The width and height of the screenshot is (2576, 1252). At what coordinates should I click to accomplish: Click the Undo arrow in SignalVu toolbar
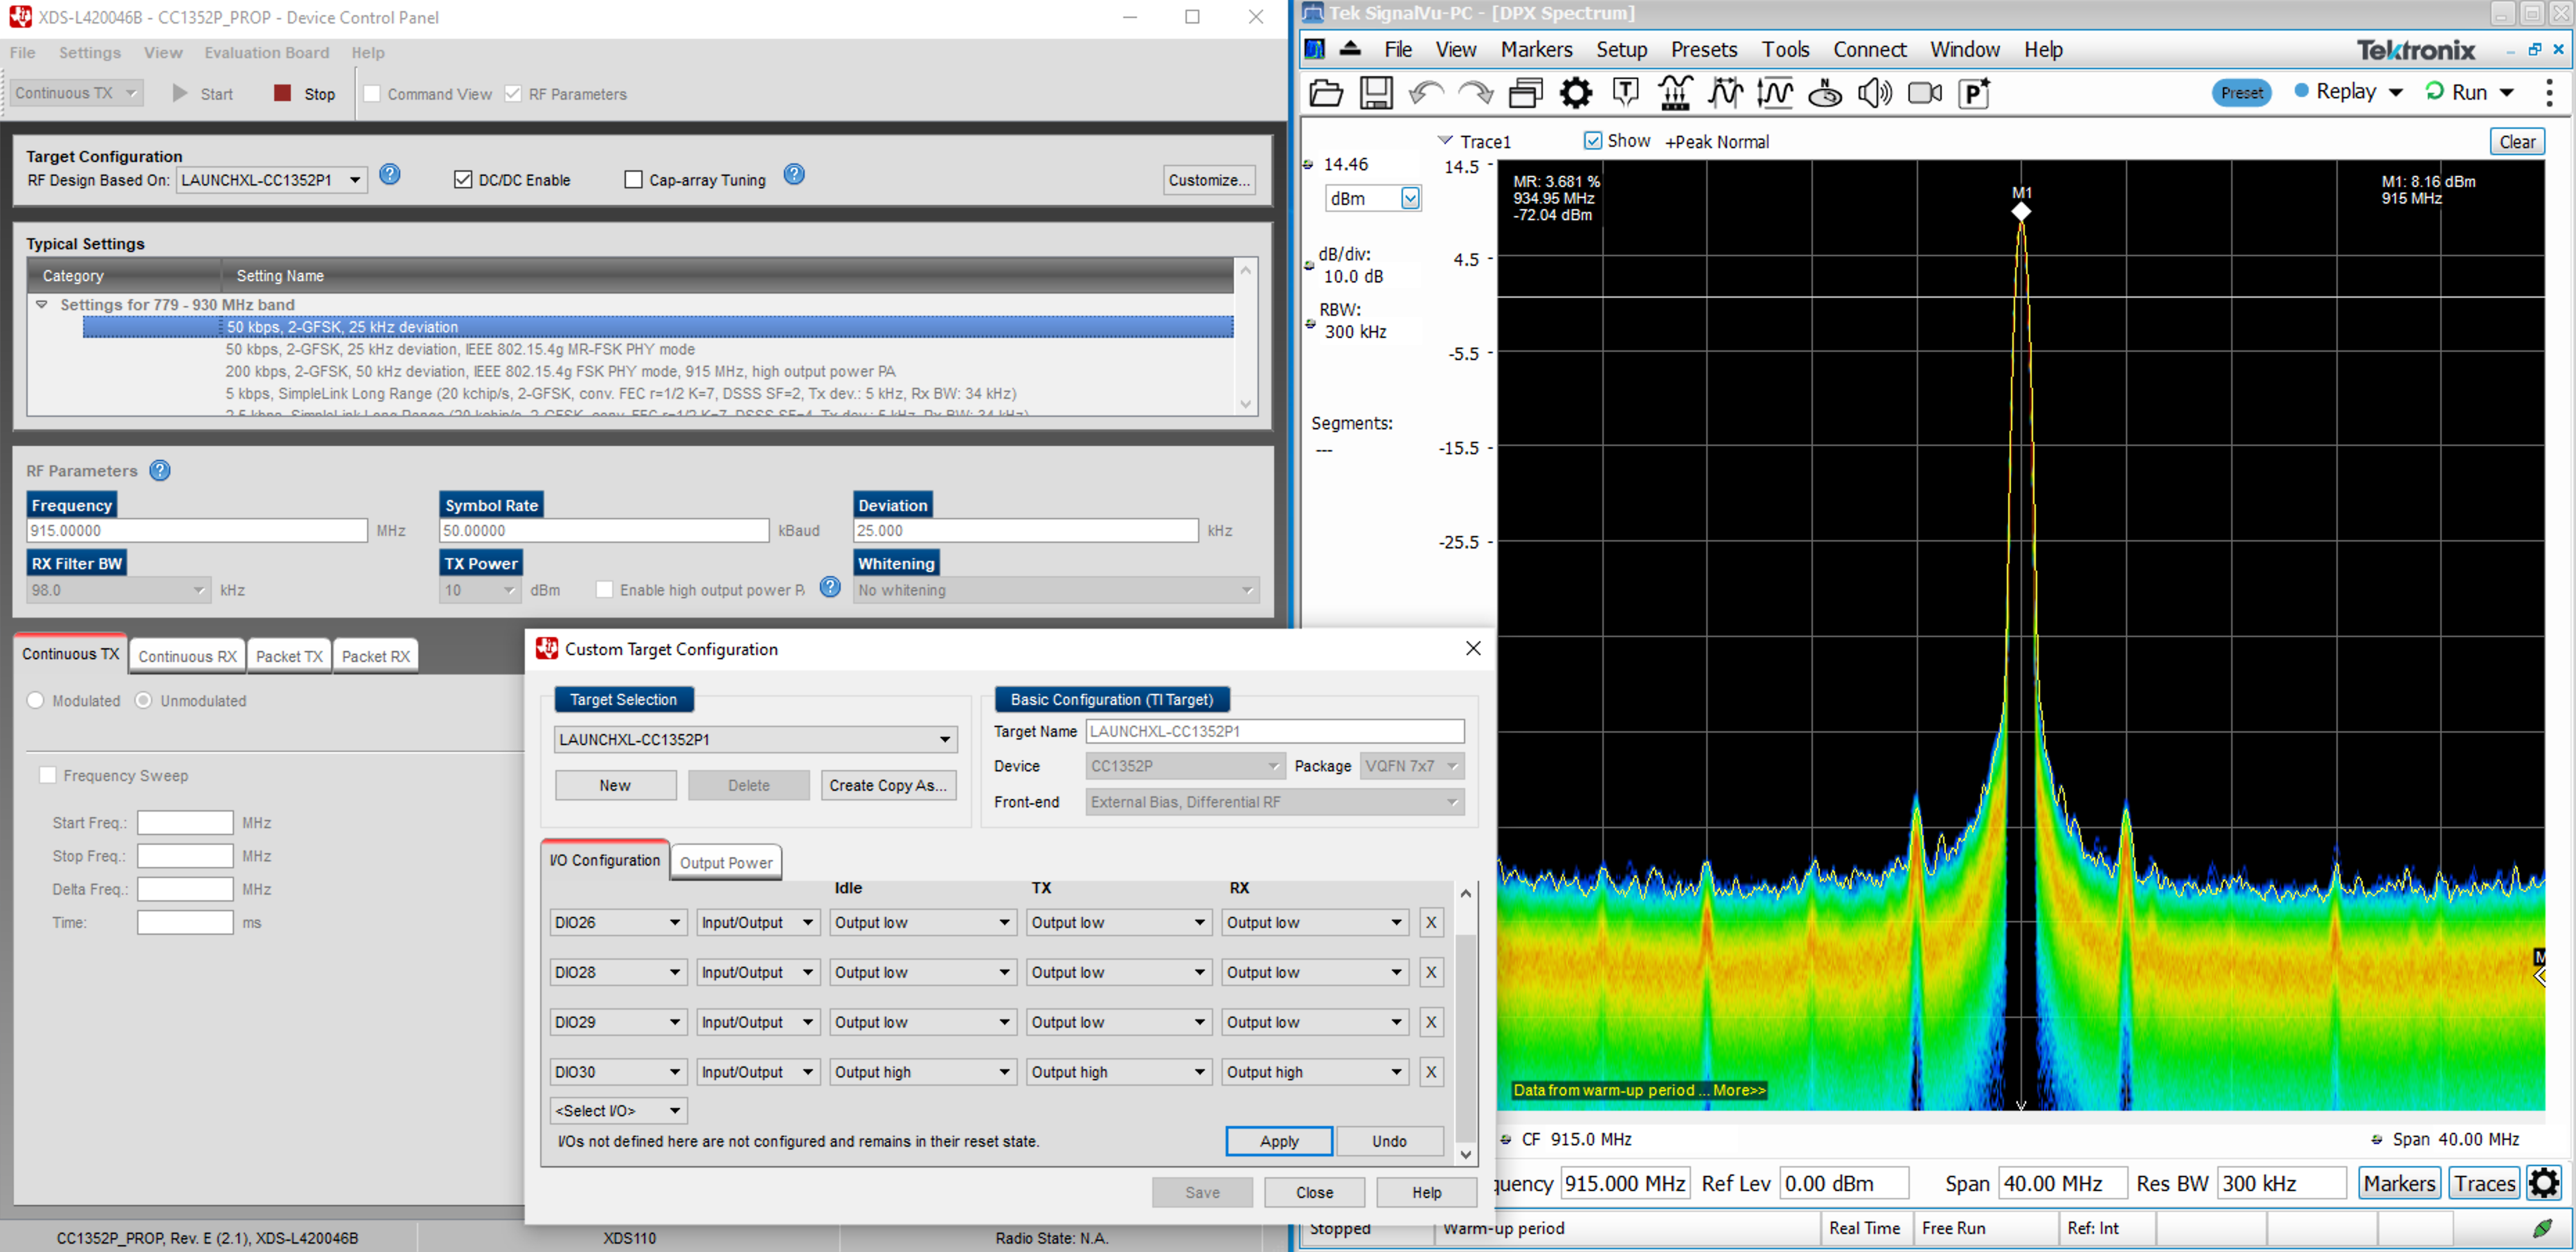click(x=1425, y=93)
